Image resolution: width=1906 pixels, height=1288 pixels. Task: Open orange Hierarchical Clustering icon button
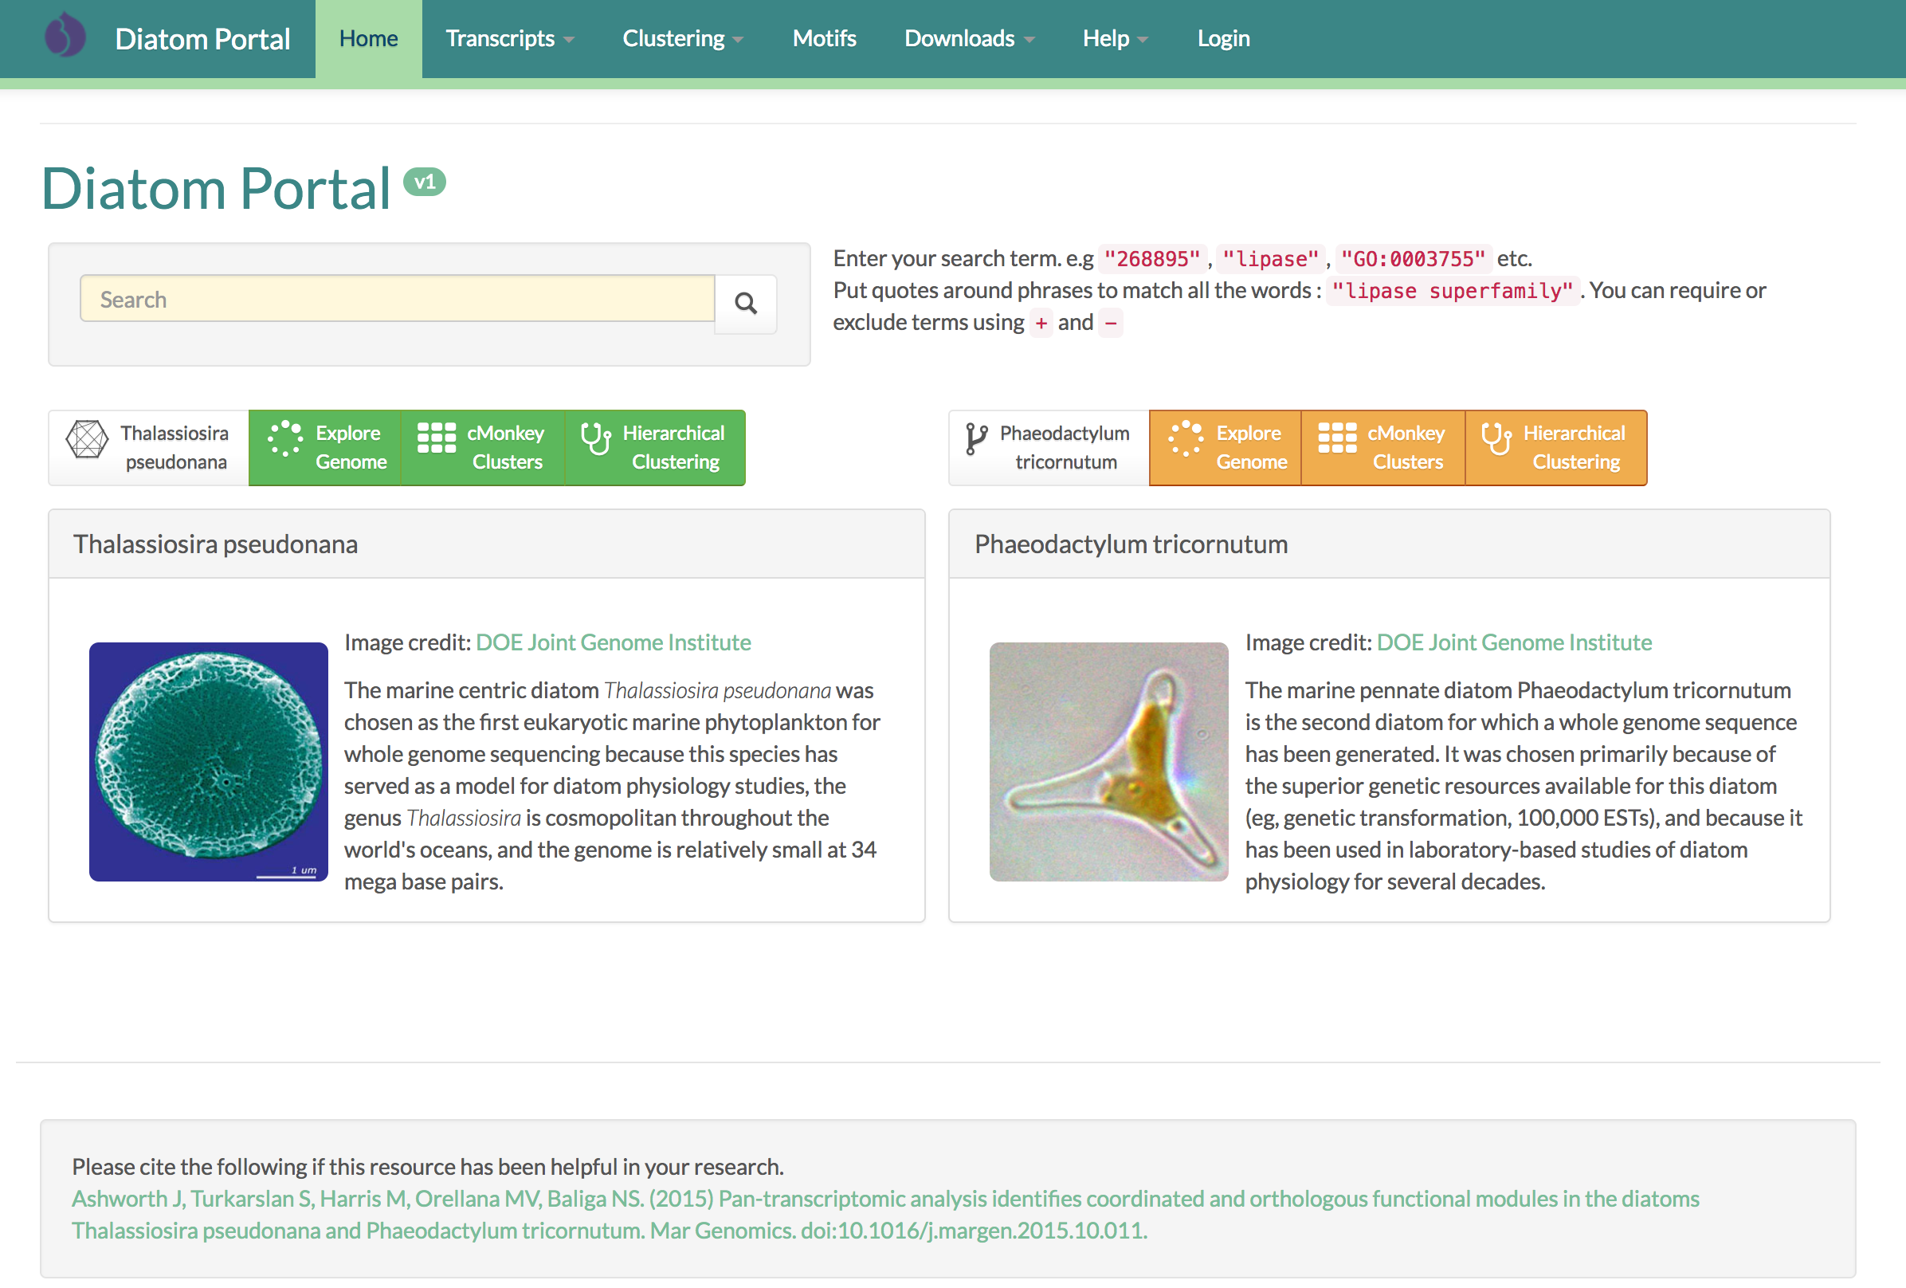1496,438
